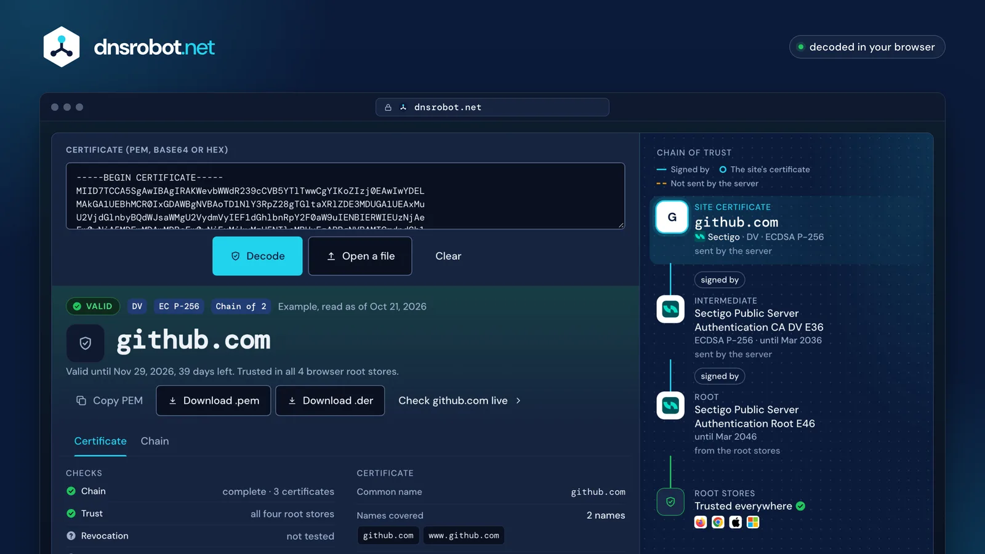Screen dimensions: 985x554
Task: Click the dnsrobot.net wordmark in the header
Action: tap(155, 47)
